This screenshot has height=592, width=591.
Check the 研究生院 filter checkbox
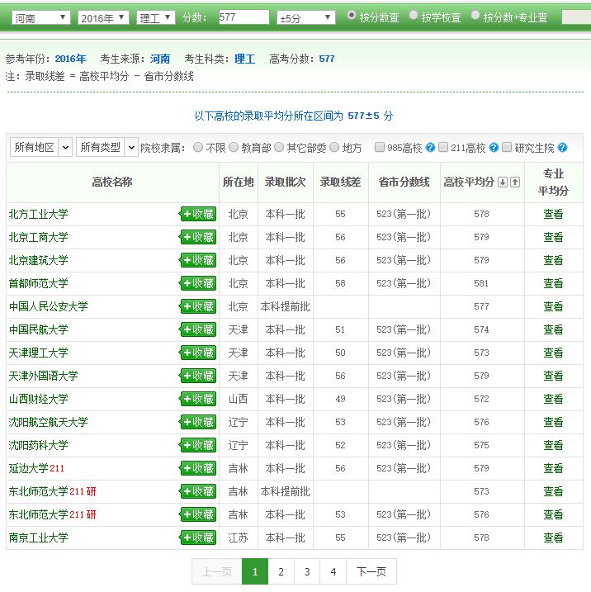(507, 147)
